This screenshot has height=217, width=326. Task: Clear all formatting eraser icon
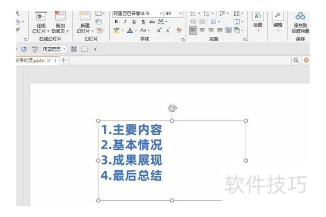[179, 30]
